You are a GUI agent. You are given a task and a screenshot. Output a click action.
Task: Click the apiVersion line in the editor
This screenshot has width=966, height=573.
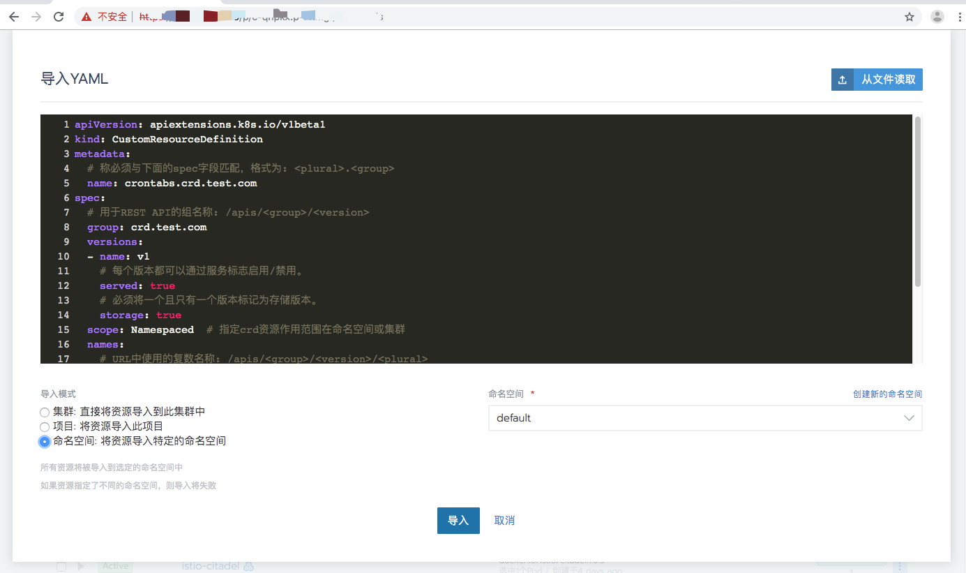click(200, 124)
